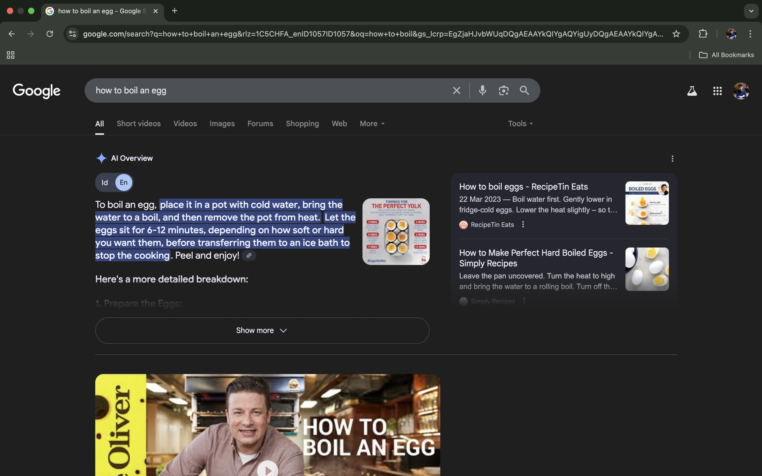This screenshot has height=476, width=762.
Task: Clear the search box text
Action: click(457, 91)
